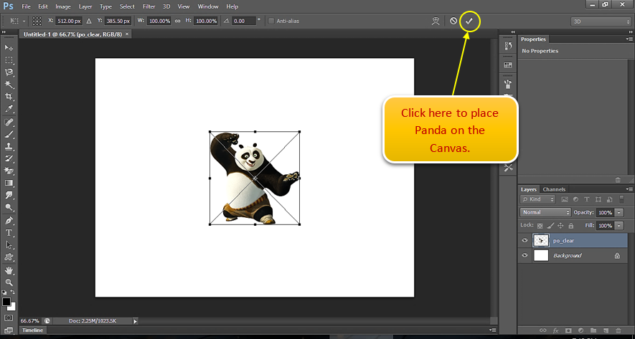Screen dimensions: 635x339
Task: Select the History Brush tool
Action: coord(9,158)
